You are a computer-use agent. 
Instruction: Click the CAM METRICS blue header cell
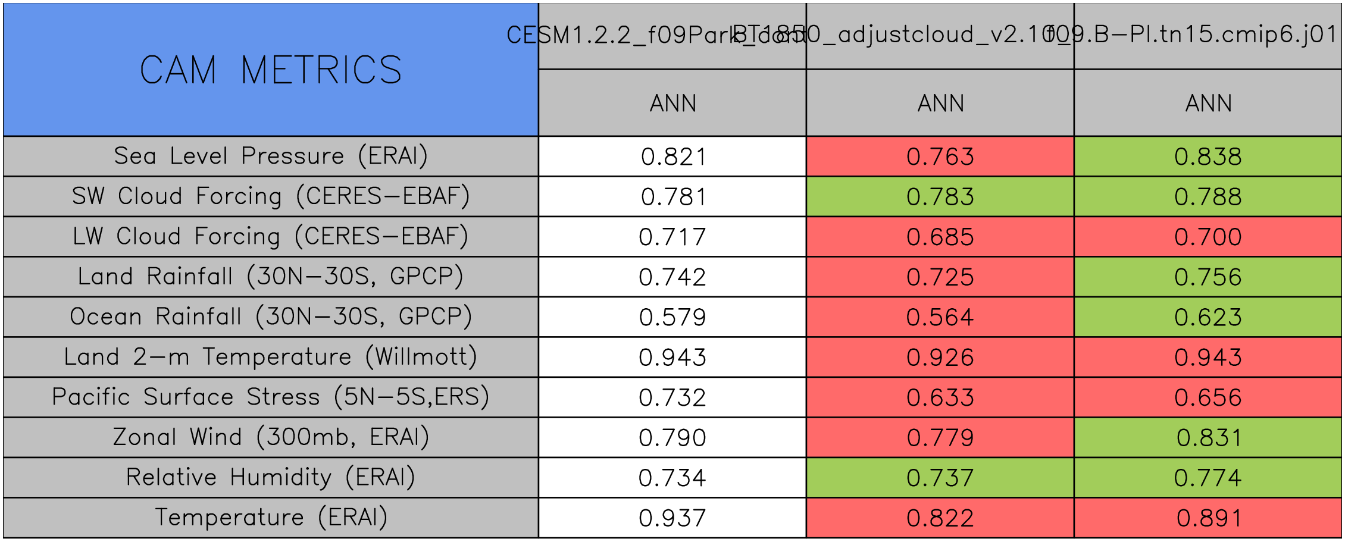(271, 70)
